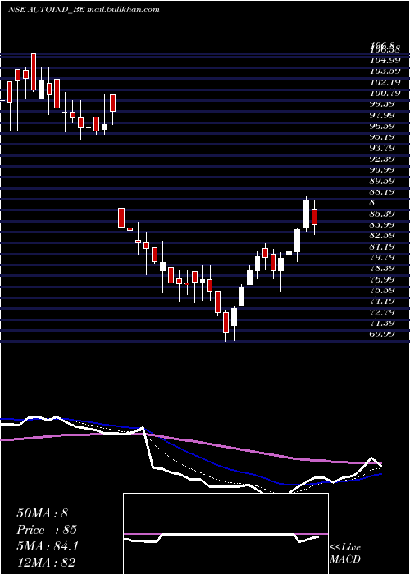Select the 103.59 price axis label
410x575 pixels.
coord(386,71)
